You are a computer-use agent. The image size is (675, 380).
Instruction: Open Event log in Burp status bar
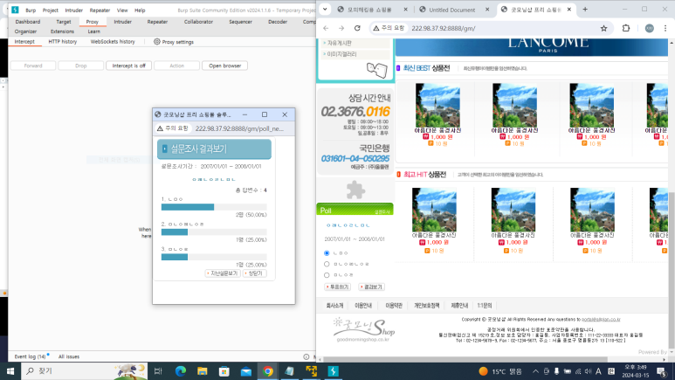pos(31,356)
